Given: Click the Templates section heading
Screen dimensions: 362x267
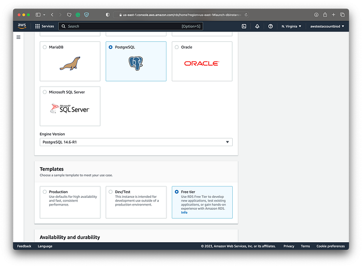Looking at the screenshot, I should [x=52, y=169].
